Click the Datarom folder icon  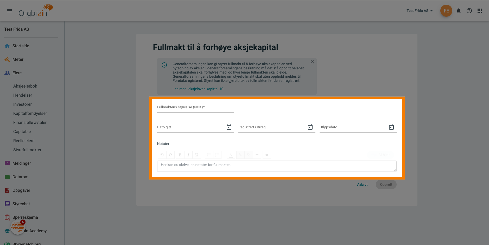click(x=7, y=177)
